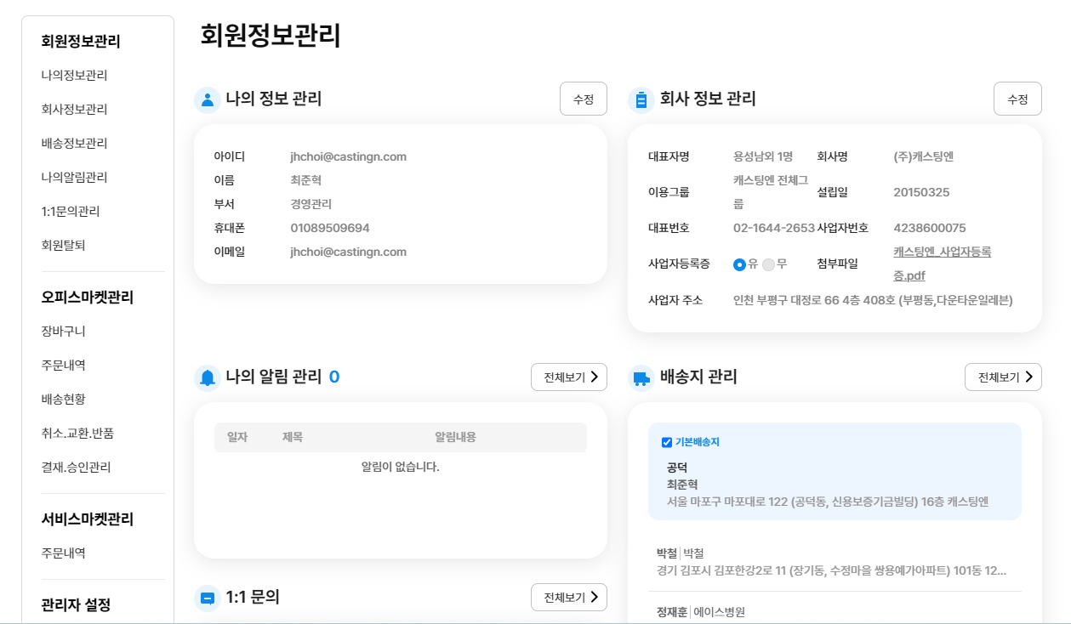The width and height of the screenshot is (1071, 624).
Task: Click 수정 button for 회사 정보 관리
Action: click(x=1017, y=99)
